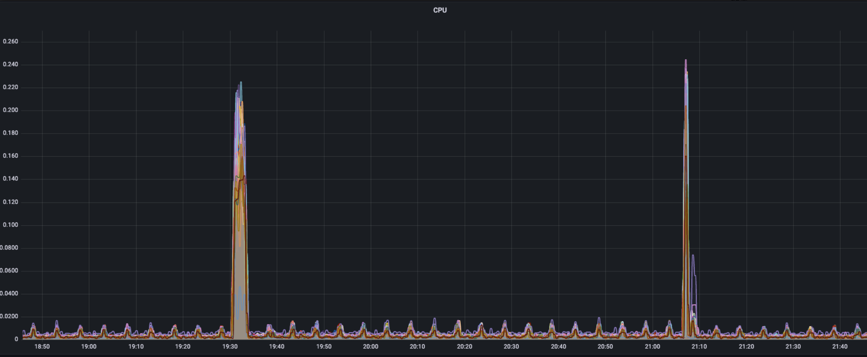
Task: Select the 0.240 y-axis label
Action: pos(10,64)
